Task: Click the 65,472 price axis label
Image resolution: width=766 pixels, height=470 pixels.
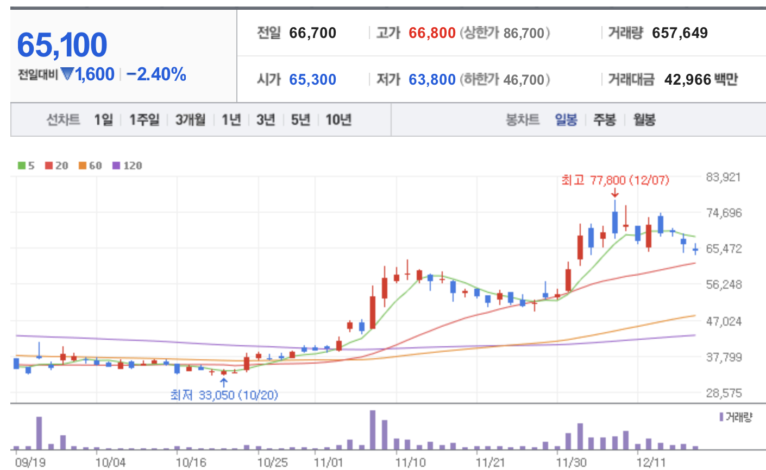Action: click(724, 249)
